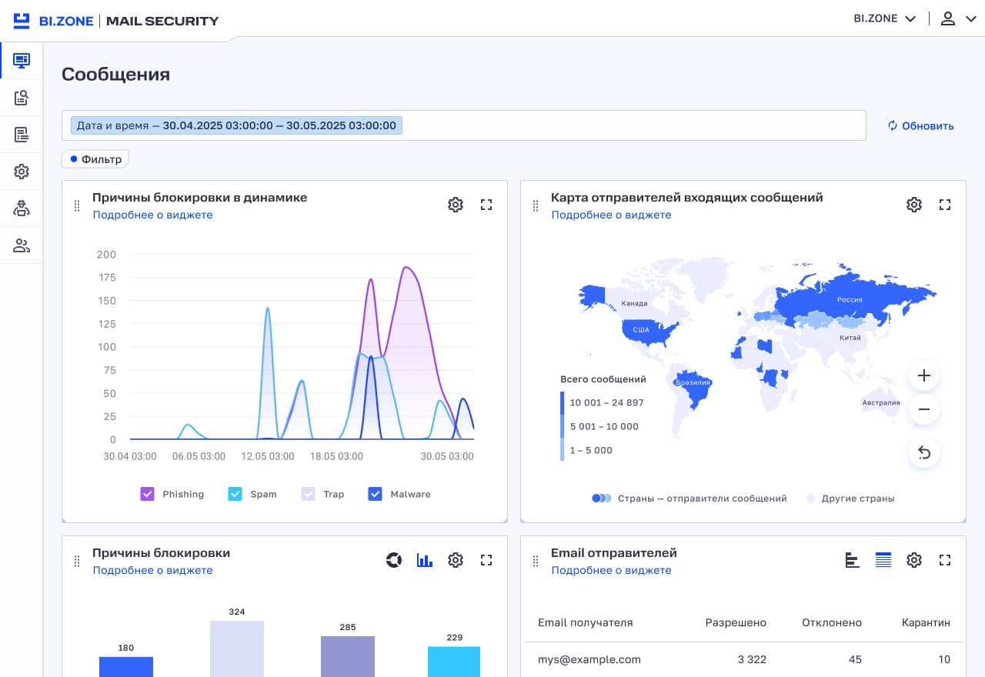This screenshot has width=985, height=677.
Task: Open the settings gear in left sidebar
Action: coord(22,172)
